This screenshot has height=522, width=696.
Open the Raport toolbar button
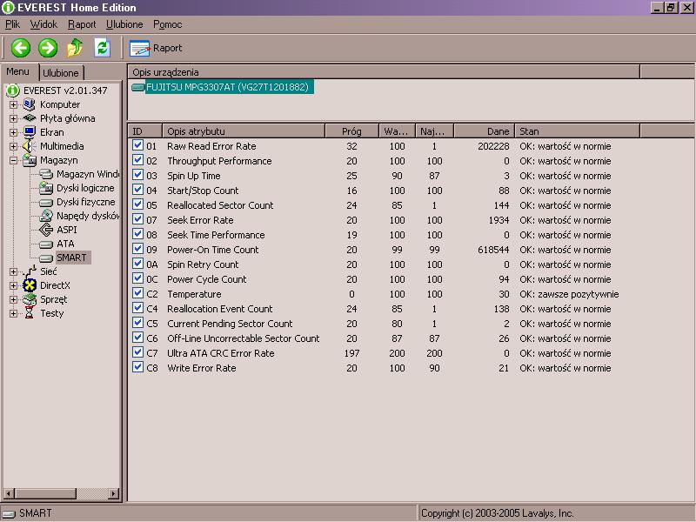[x=156, y=48]
